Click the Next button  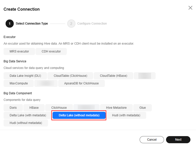coord(178,140)
